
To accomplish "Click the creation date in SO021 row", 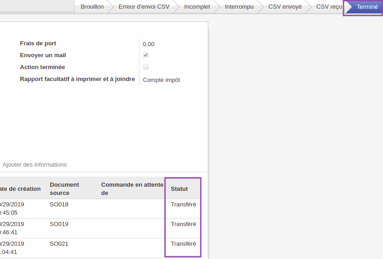I will pyautogui.click(x=12, y=248).
